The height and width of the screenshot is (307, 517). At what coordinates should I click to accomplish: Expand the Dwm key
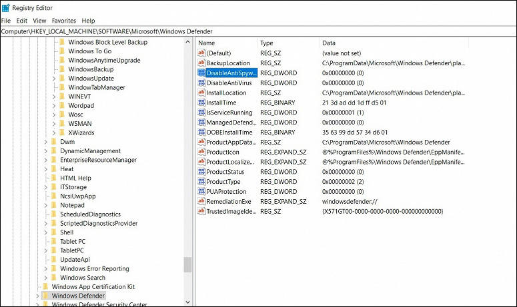tap(46, 142)
